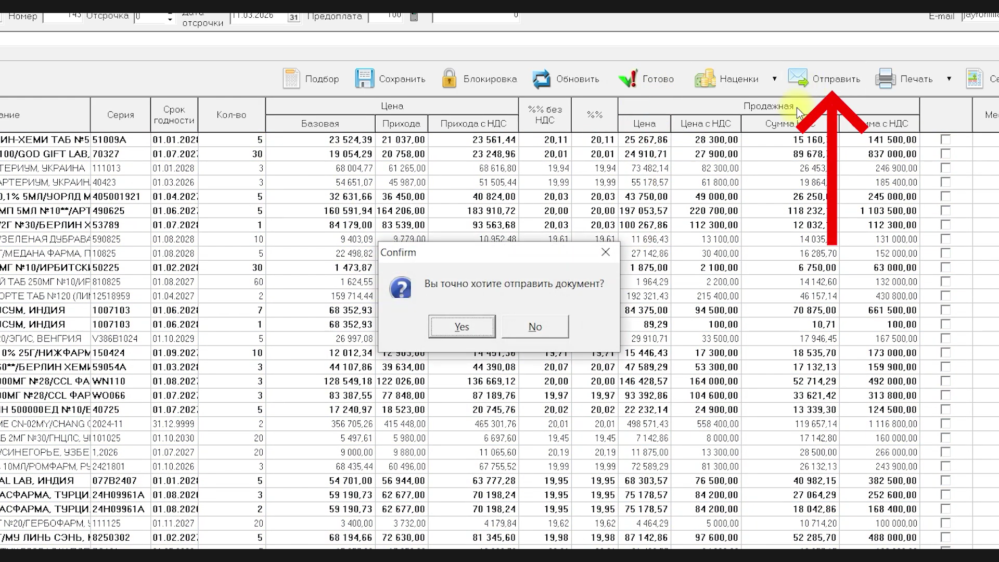Tick the checkbox in row with series 077B2407
The width and height of the screenshot is (999, 562).
click(x=945, y=480)
